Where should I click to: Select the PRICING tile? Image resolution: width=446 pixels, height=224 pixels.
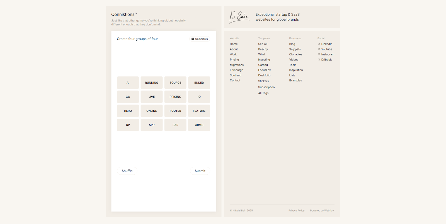(175, 97)
